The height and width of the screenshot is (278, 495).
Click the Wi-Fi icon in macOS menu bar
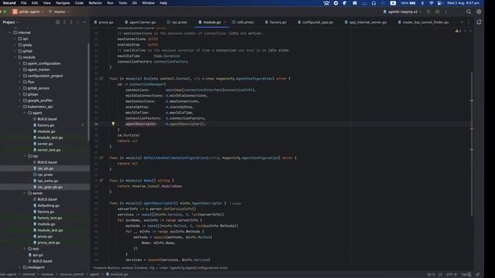[x=431, y=3]
